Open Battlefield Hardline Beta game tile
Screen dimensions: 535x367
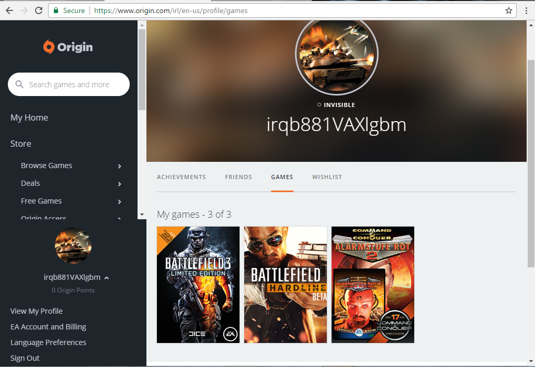tap(286, 285)
